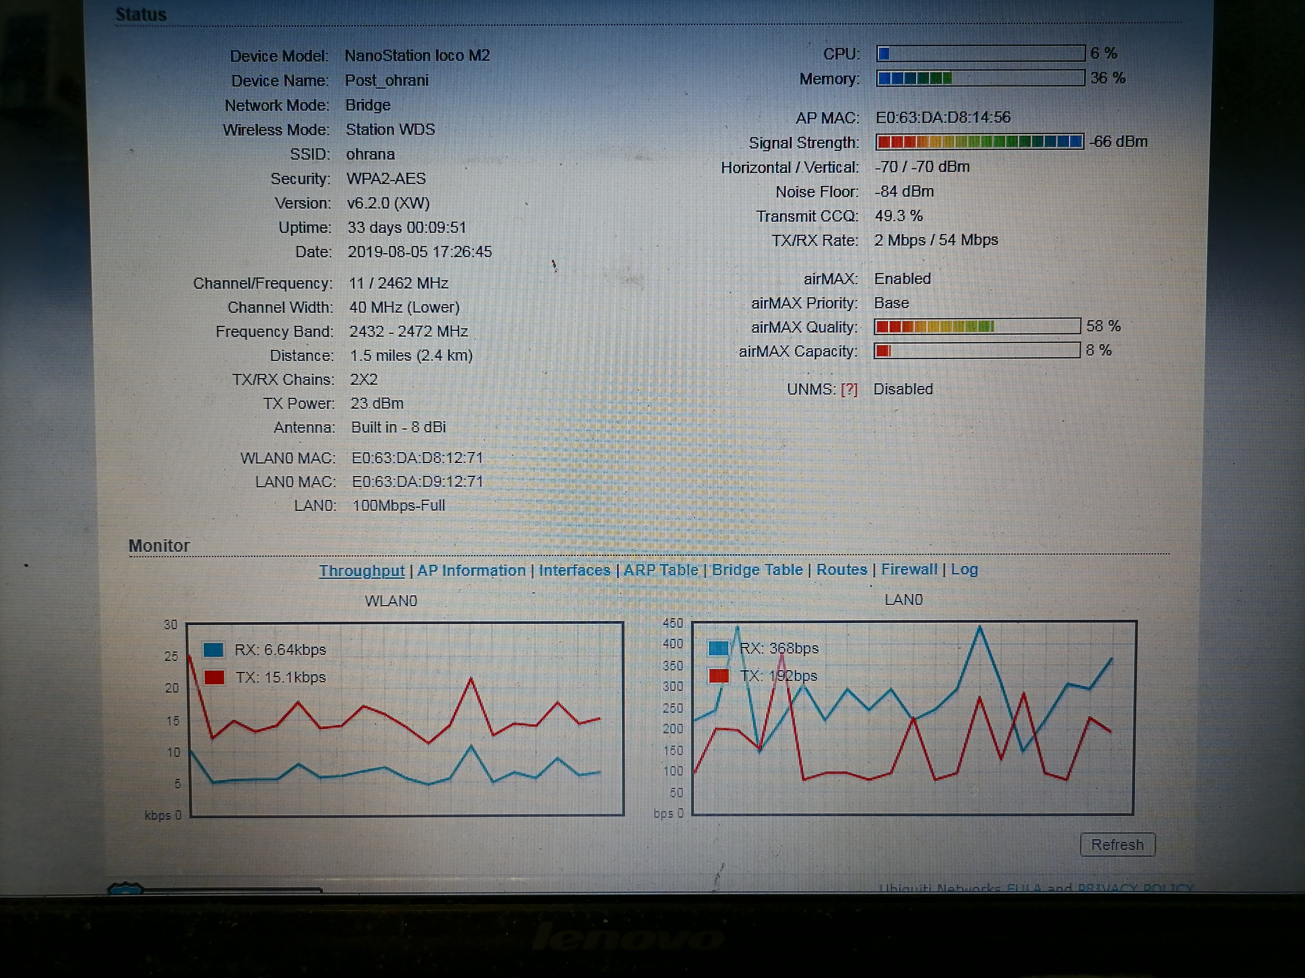Click LAN0 legend text 'TX: 192bps'
The height and width of the screenshot is (978, 1305).
[x=779, y=675]
